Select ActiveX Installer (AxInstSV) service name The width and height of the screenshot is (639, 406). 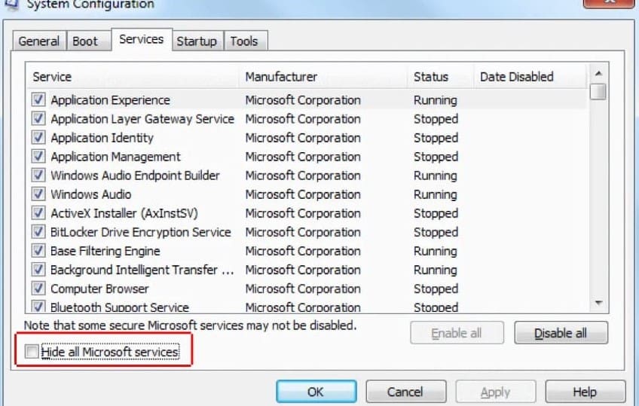[x=124, y=212]
